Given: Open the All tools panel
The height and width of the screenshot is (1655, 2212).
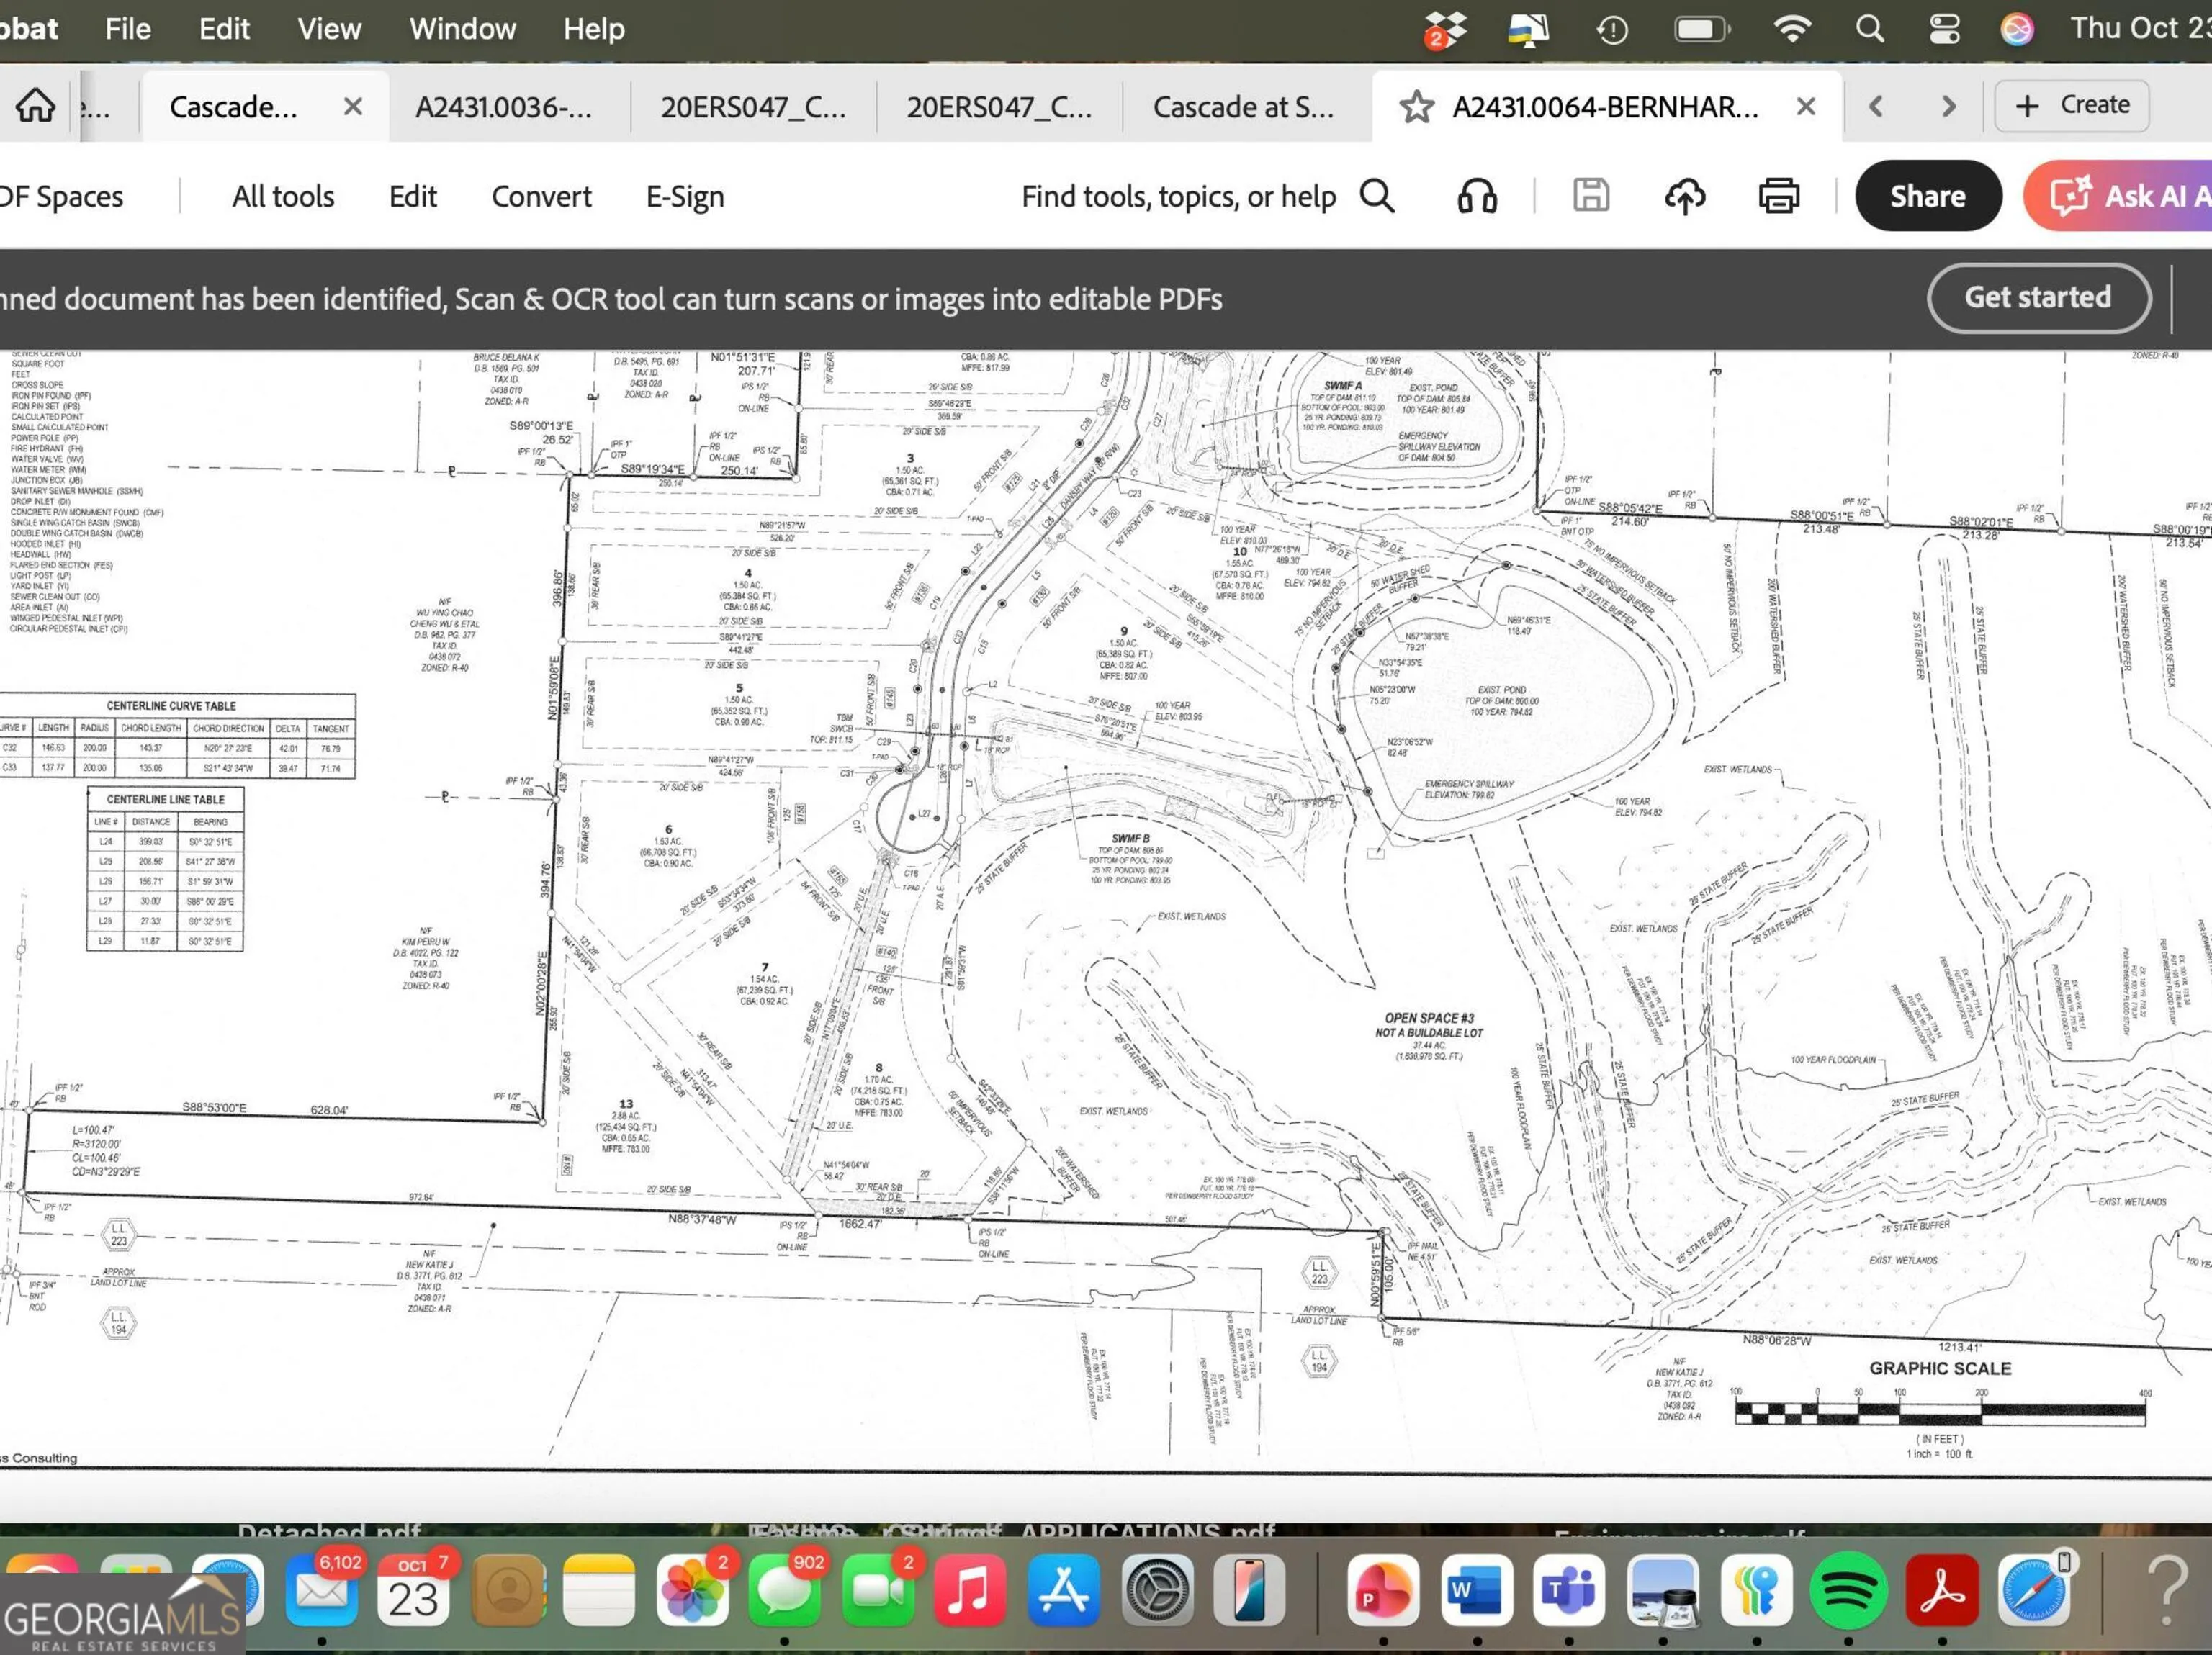Looking at the screenshot, I should point(282,196).
